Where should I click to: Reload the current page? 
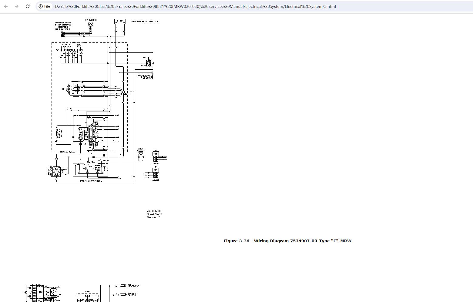[x=28, y=6]
